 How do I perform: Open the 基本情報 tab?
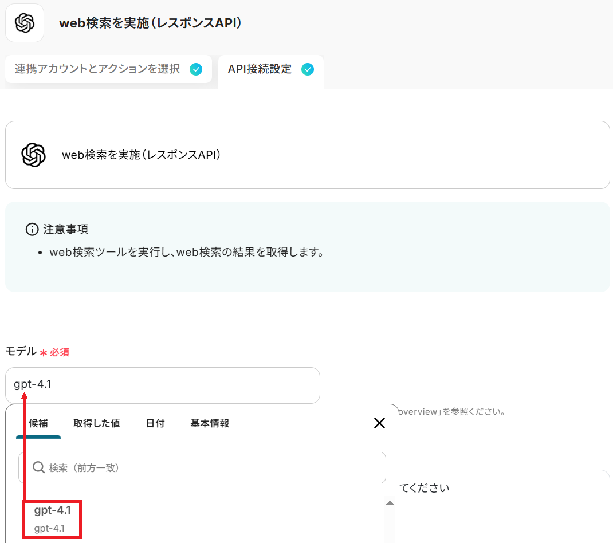(x=210, y=423)
